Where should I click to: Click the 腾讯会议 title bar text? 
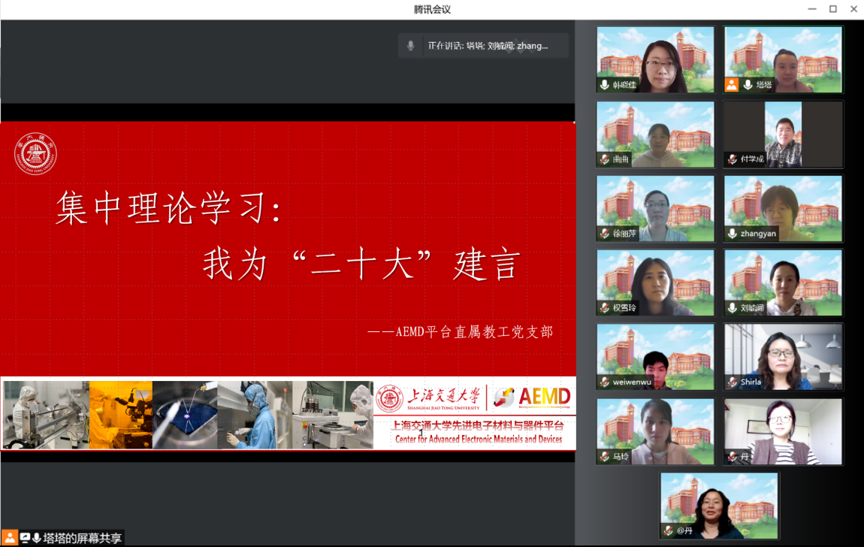431,8
